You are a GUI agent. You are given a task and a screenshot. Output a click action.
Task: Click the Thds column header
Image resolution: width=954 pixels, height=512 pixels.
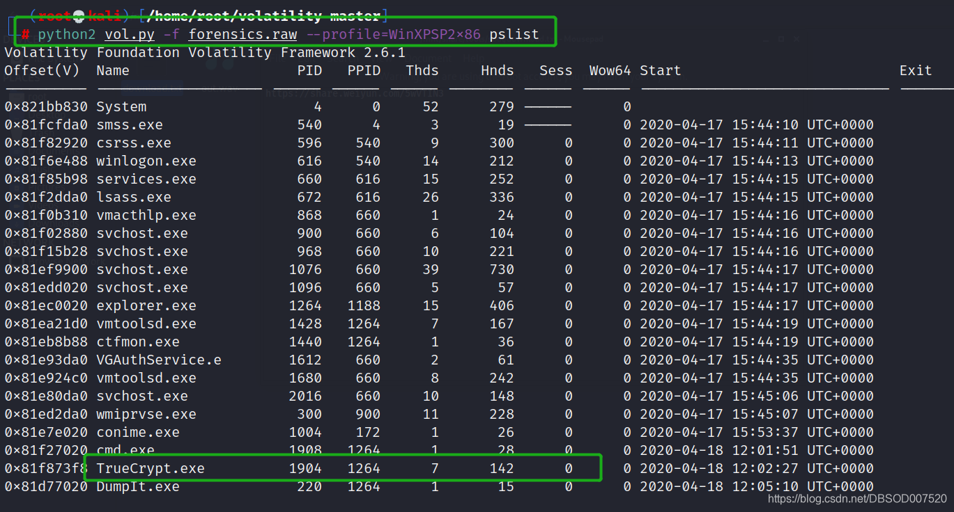[x=422, y=70]
